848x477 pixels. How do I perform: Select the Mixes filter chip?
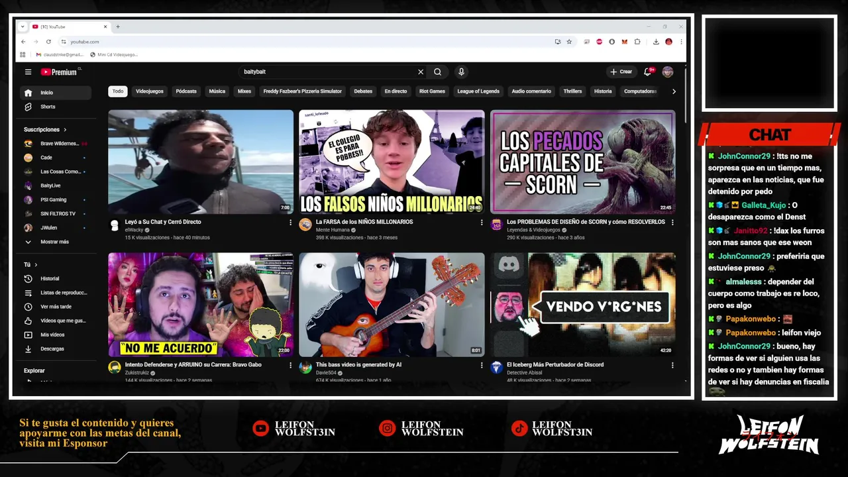[x=244, y=91]
